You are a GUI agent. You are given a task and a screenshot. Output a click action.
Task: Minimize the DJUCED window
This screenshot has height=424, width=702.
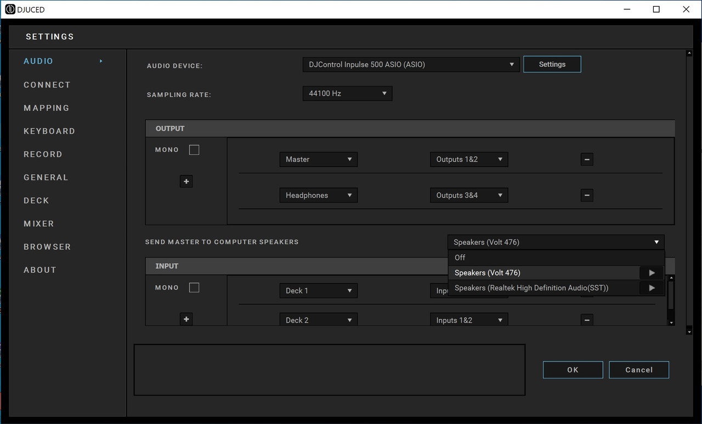pos(627,9)
